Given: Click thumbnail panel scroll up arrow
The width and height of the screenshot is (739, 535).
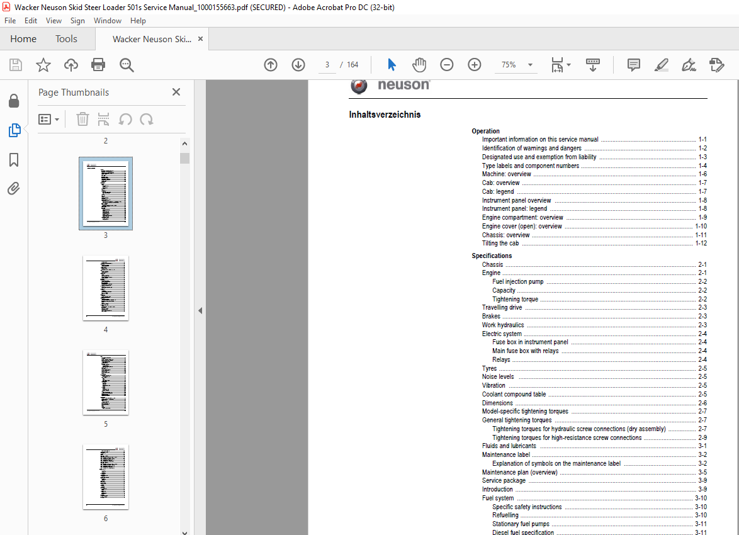Looking at the screenshot, I should coord(185,144).
